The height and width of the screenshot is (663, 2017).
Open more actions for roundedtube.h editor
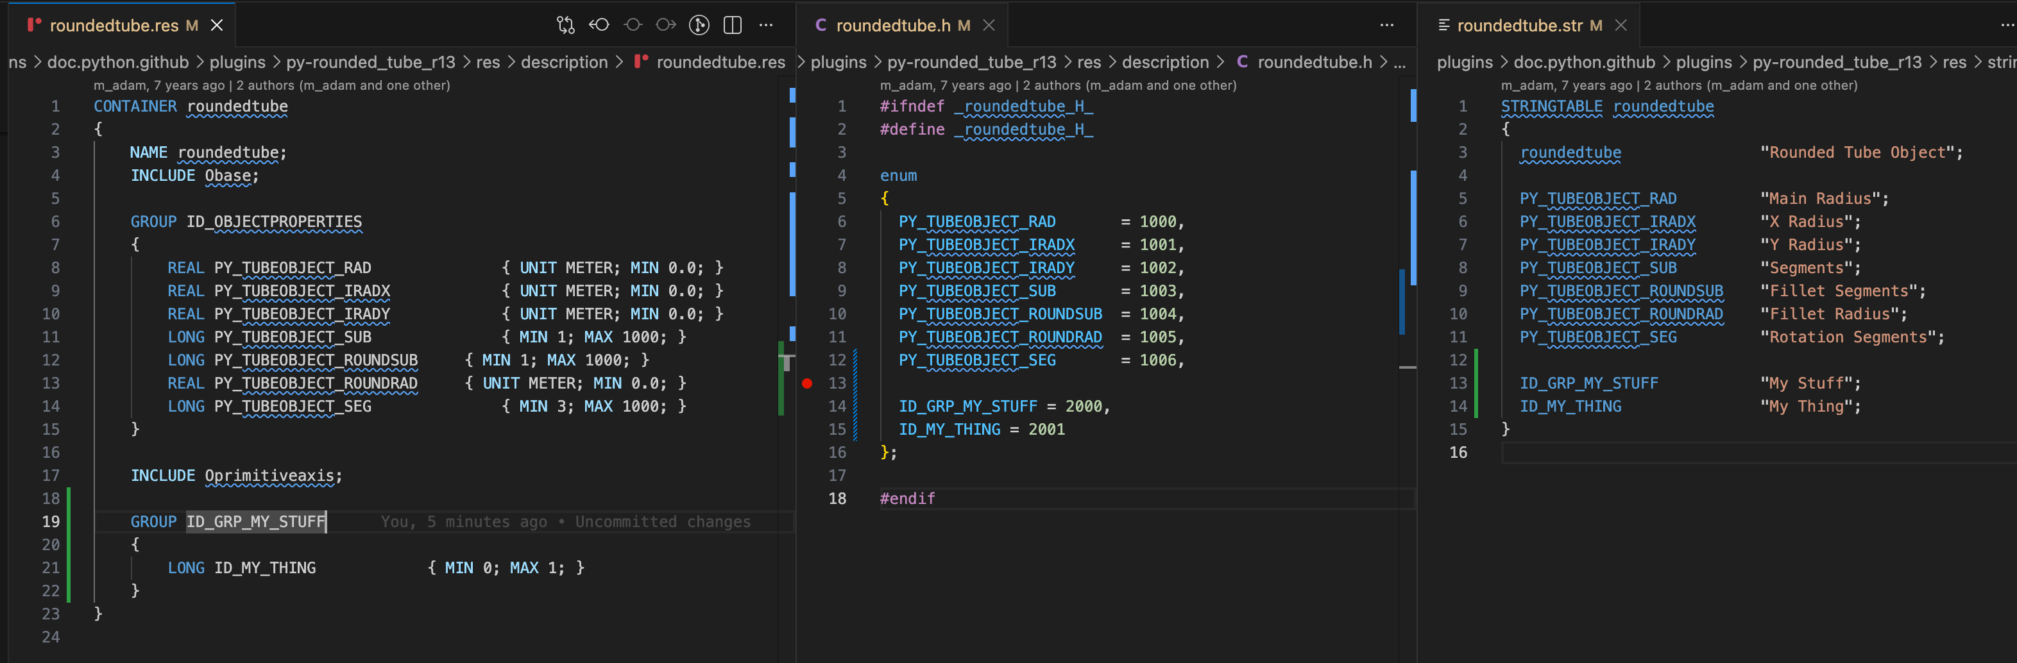[1387, 25]
